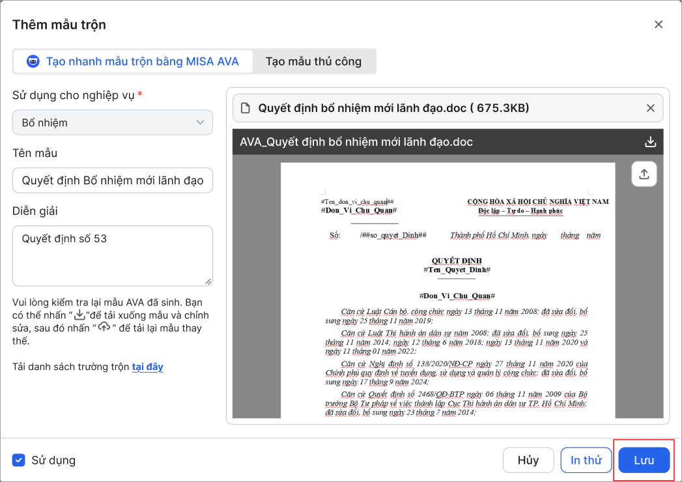Screen dimensions: 682x482
Task: Click the inline download icon in the help text
Action: (79, 316)
